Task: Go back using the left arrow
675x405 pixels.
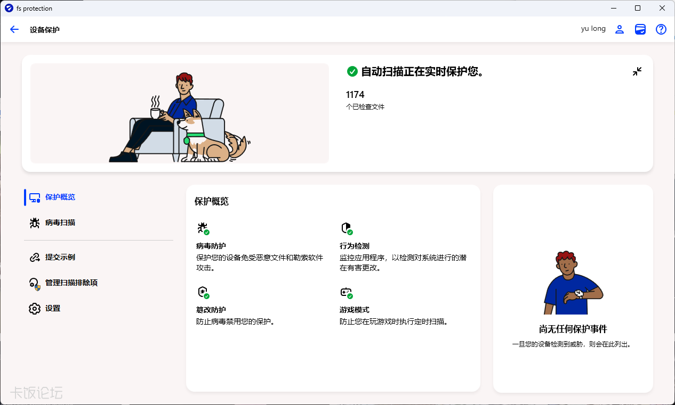Action: tap(14, 29)
